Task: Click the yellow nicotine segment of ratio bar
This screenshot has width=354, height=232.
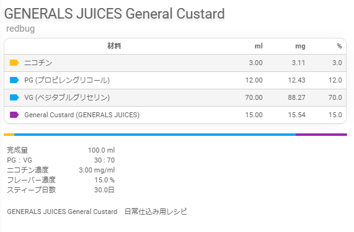Action: (9, 135)
